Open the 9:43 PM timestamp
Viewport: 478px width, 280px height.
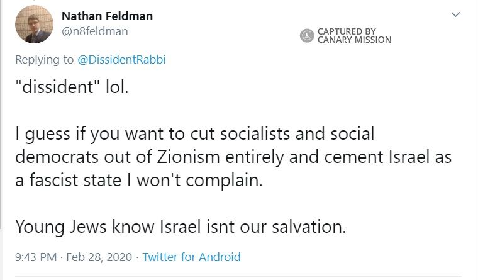coord(35,257)
